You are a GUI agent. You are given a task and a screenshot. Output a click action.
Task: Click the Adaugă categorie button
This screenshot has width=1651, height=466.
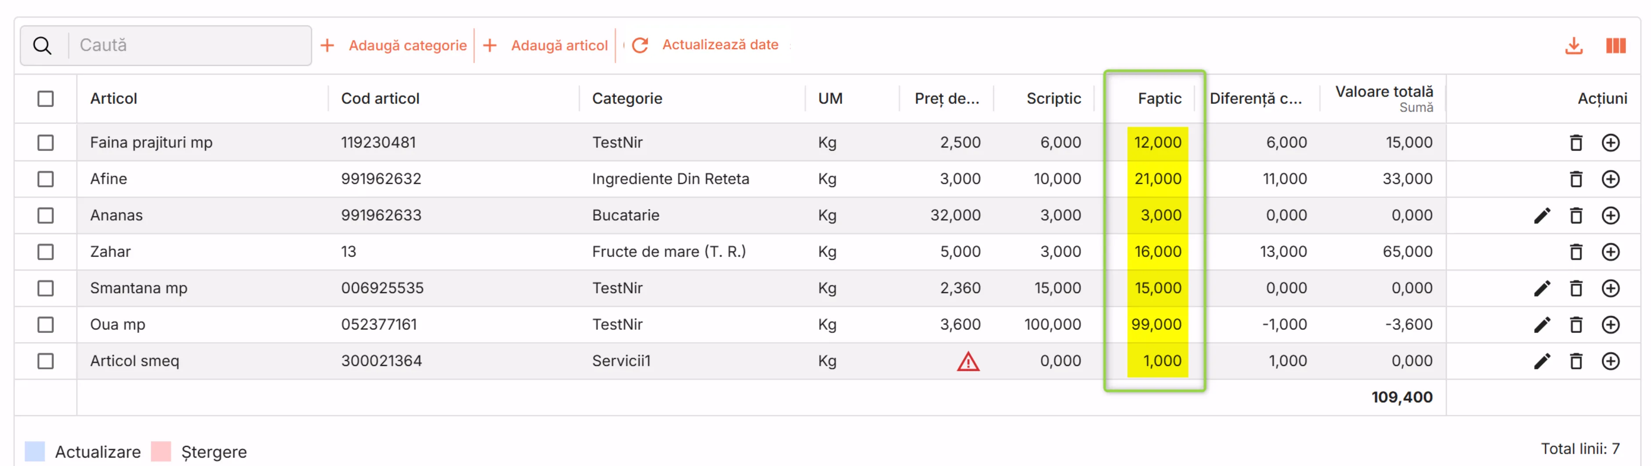[394, 46]
